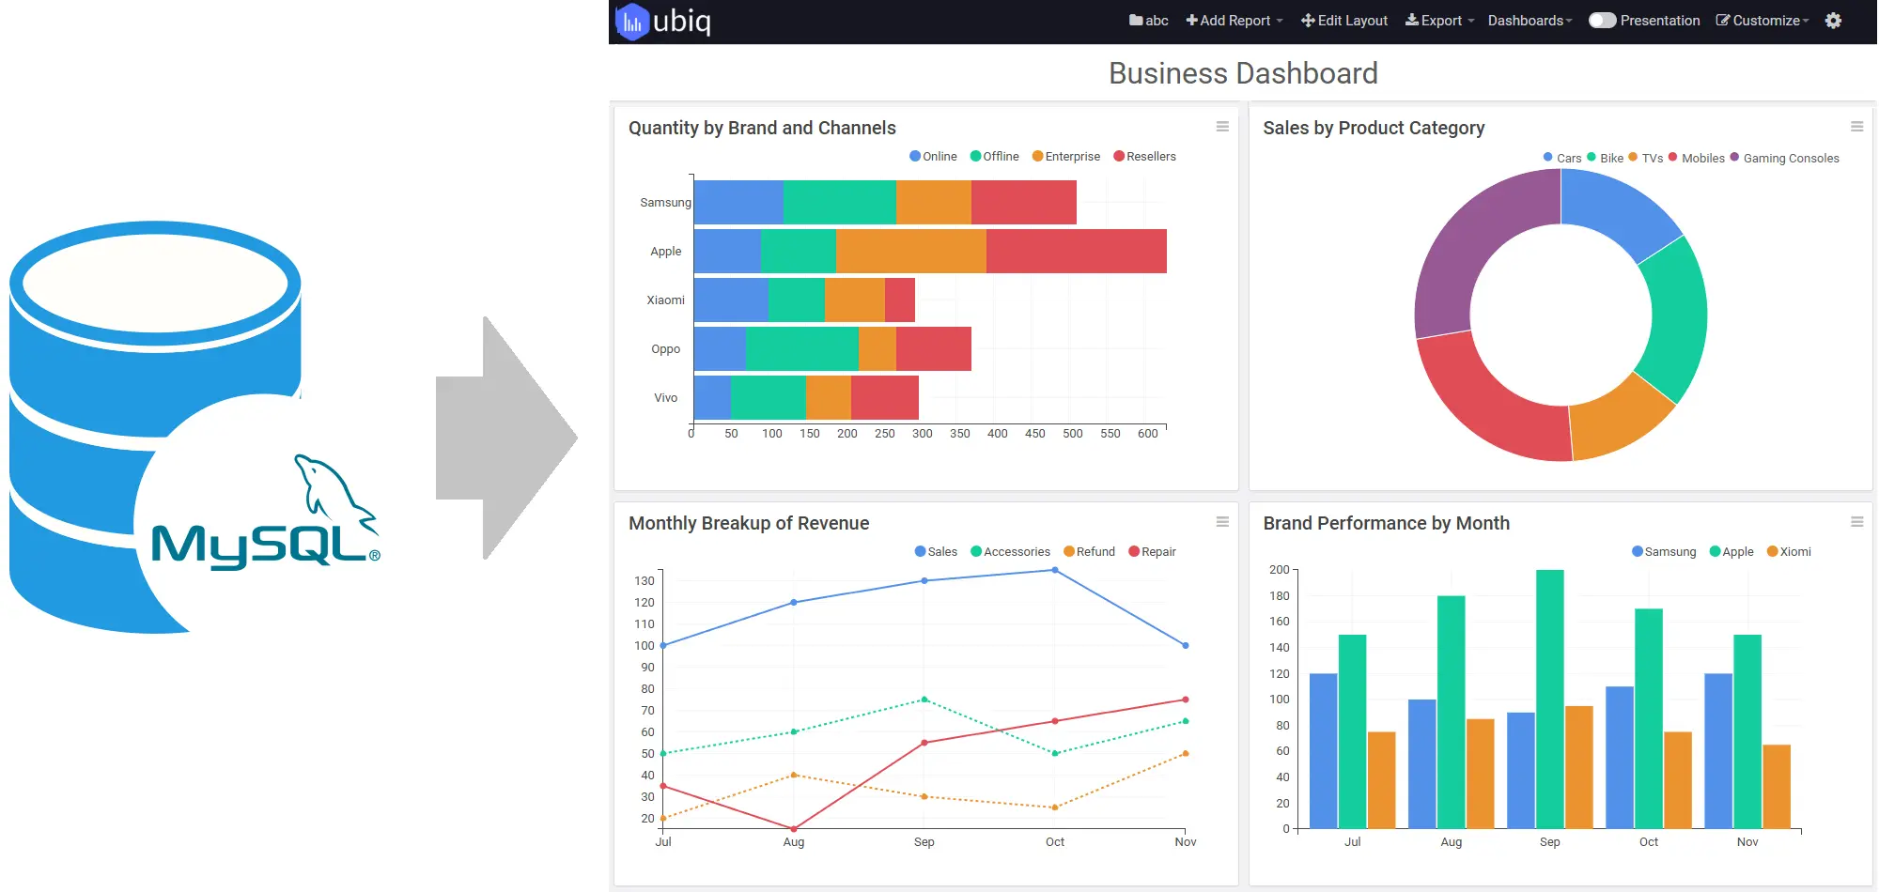Open menu for Quantity by Brand and Channels
The height and width of the screenshot is (892, 1879).
(x=1222, y=127)
